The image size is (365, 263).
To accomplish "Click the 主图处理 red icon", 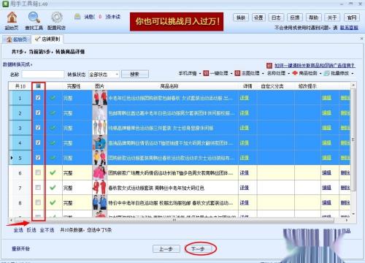I will point(237,73).
